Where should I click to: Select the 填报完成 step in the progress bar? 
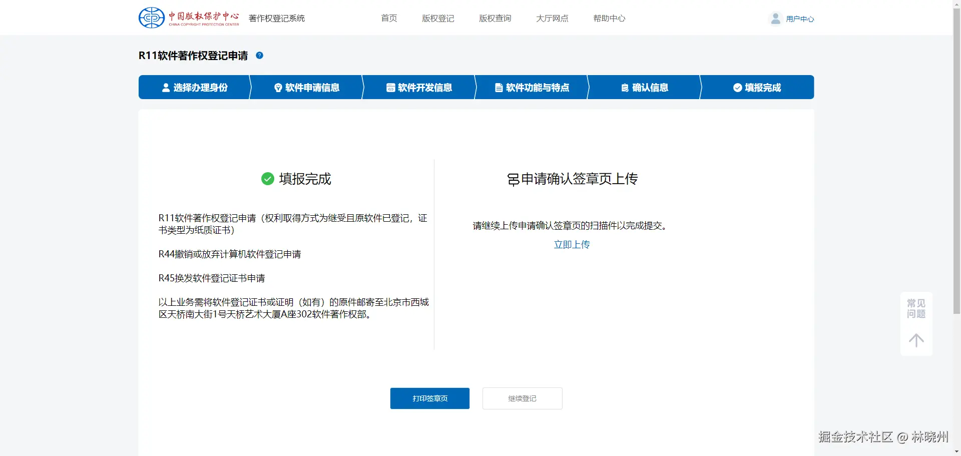pos(757,88)
